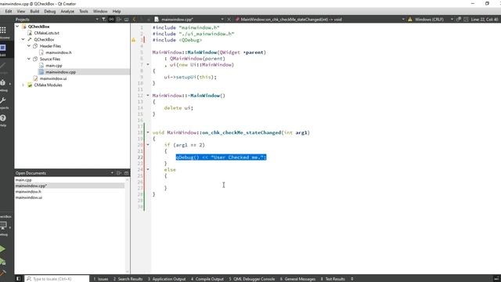Open the Window menu

(x=100, y=11)
